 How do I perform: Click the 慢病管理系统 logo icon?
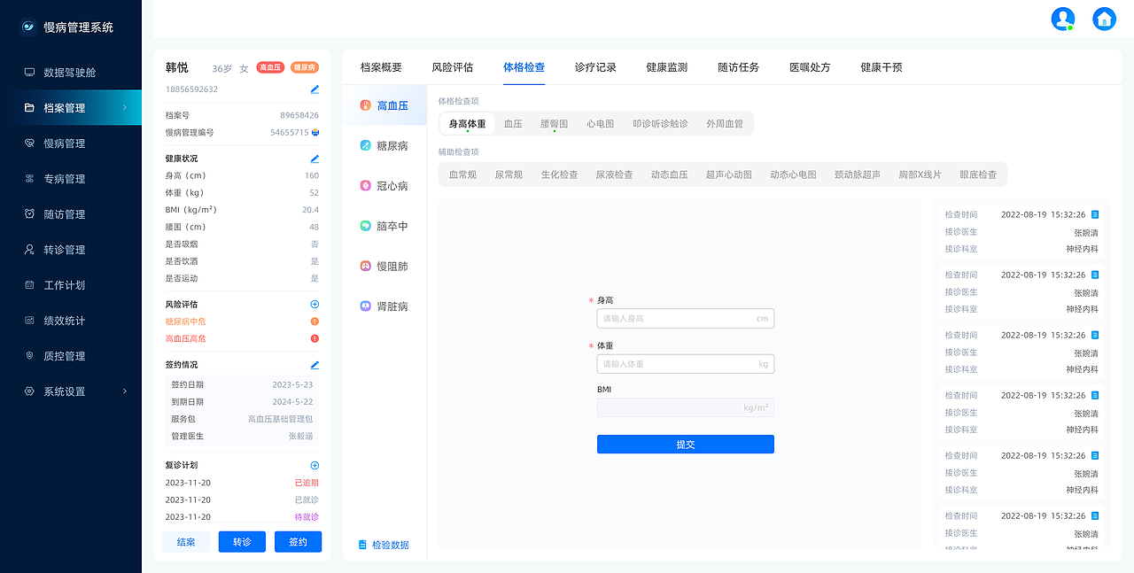tap(29, 27)
